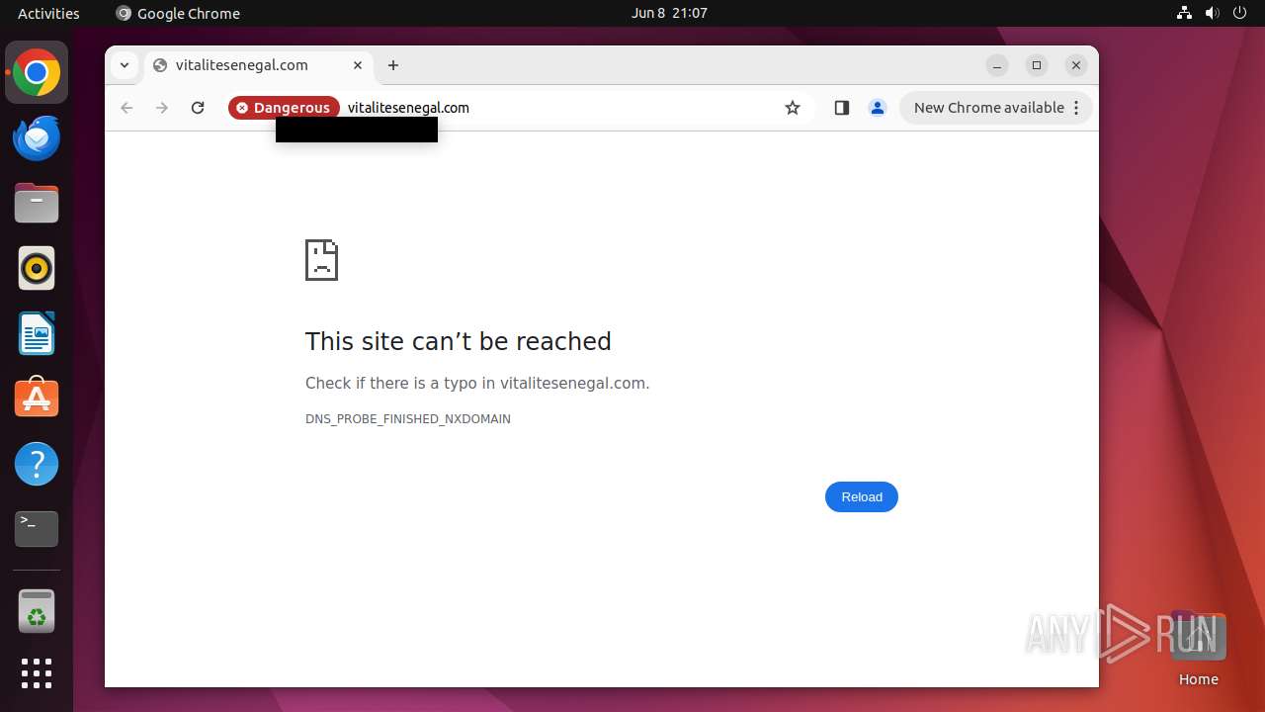Click the red Dangerous security chip
This screenshot has width=1265, height=712.
(284, 108)
